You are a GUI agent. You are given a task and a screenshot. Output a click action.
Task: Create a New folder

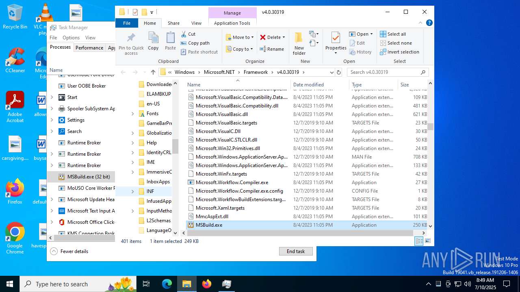pyautogui.click(x=299, y=43)
